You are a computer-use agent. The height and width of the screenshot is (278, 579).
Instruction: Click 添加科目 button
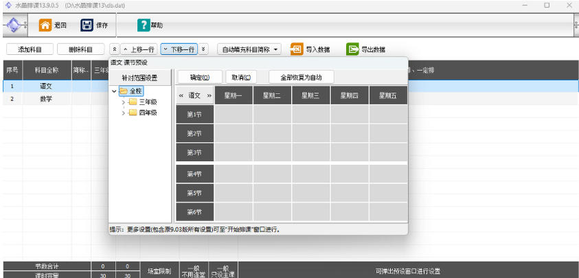(x=30, y=49)
